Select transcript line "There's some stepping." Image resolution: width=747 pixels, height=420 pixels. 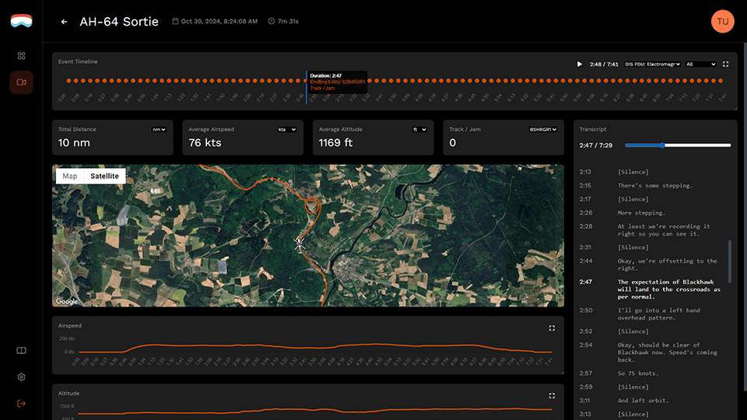point(655,186)
